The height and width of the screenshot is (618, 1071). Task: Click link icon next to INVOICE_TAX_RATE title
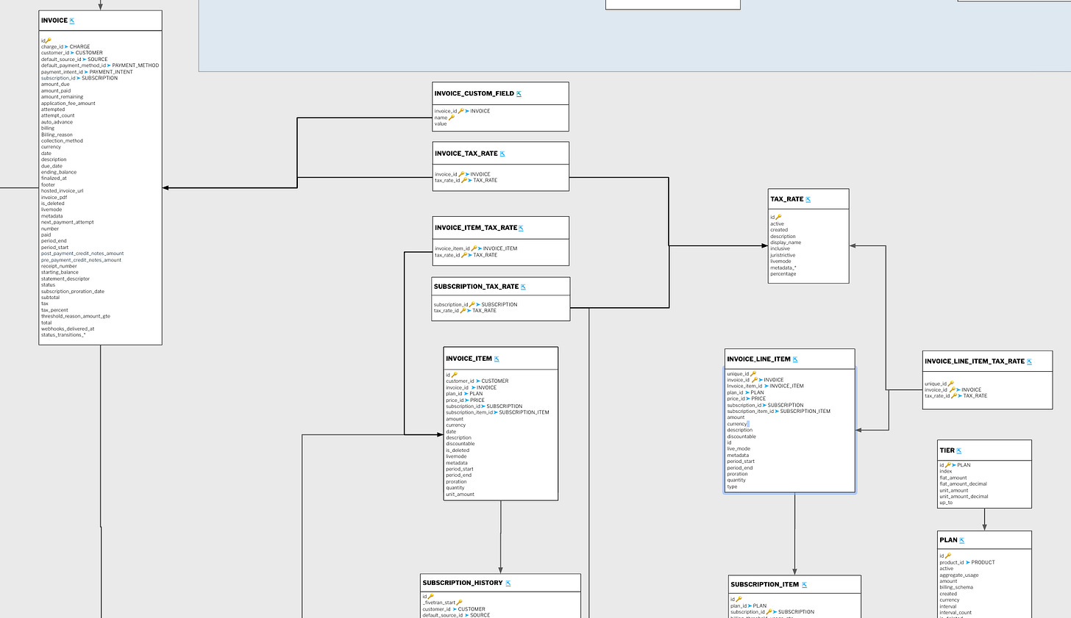click(503, 154)
